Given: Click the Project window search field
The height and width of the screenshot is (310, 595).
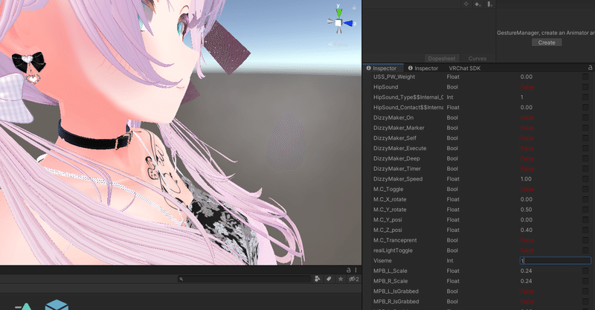Looking at the screenshot, I should [x=244, y=279].
